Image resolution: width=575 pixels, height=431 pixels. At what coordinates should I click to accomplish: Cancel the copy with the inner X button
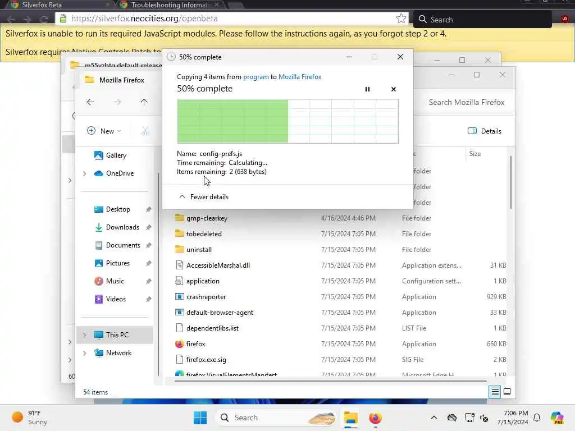click(x=394, y=89)
